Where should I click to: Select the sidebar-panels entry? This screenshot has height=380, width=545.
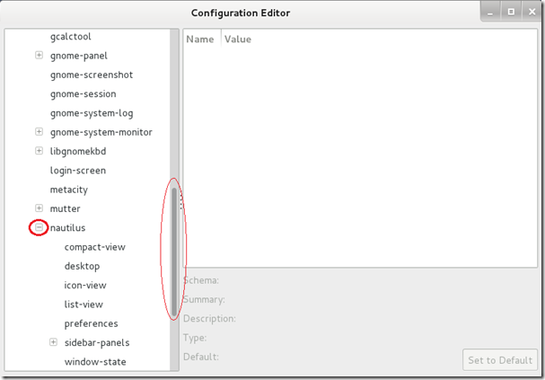tap(97, 342)
